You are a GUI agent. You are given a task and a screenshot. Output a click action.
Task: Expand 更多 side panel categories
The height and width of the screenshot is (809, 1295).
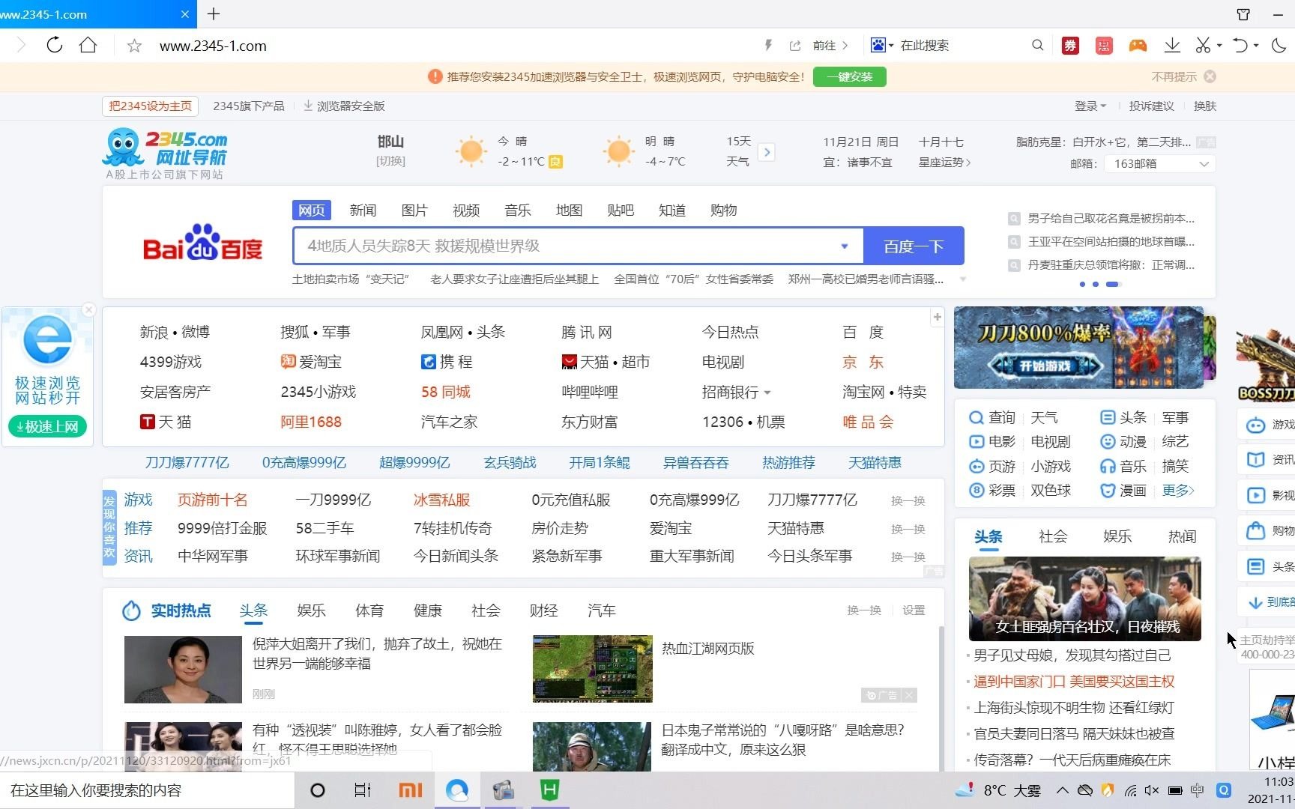[1178, 490]
